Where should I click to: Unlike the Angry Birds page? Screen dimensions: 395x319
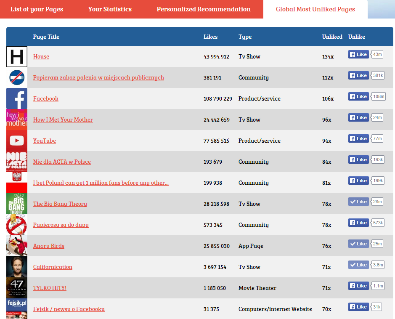[x=358, y=244]
